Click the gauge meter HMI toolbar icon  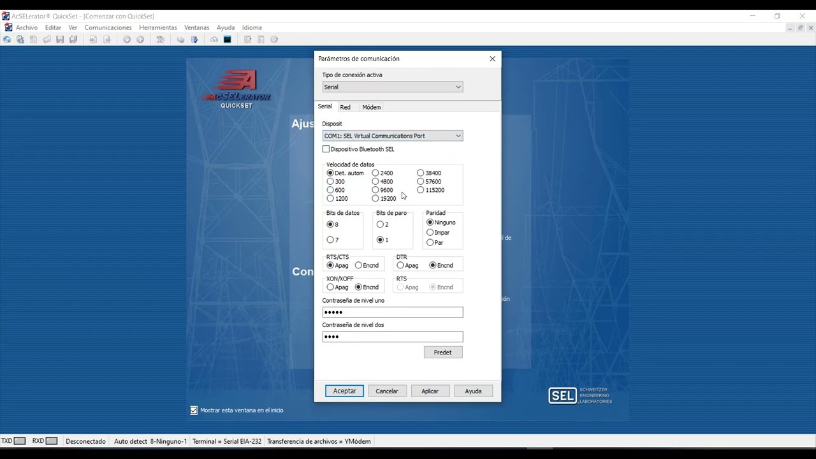(214, 40)
